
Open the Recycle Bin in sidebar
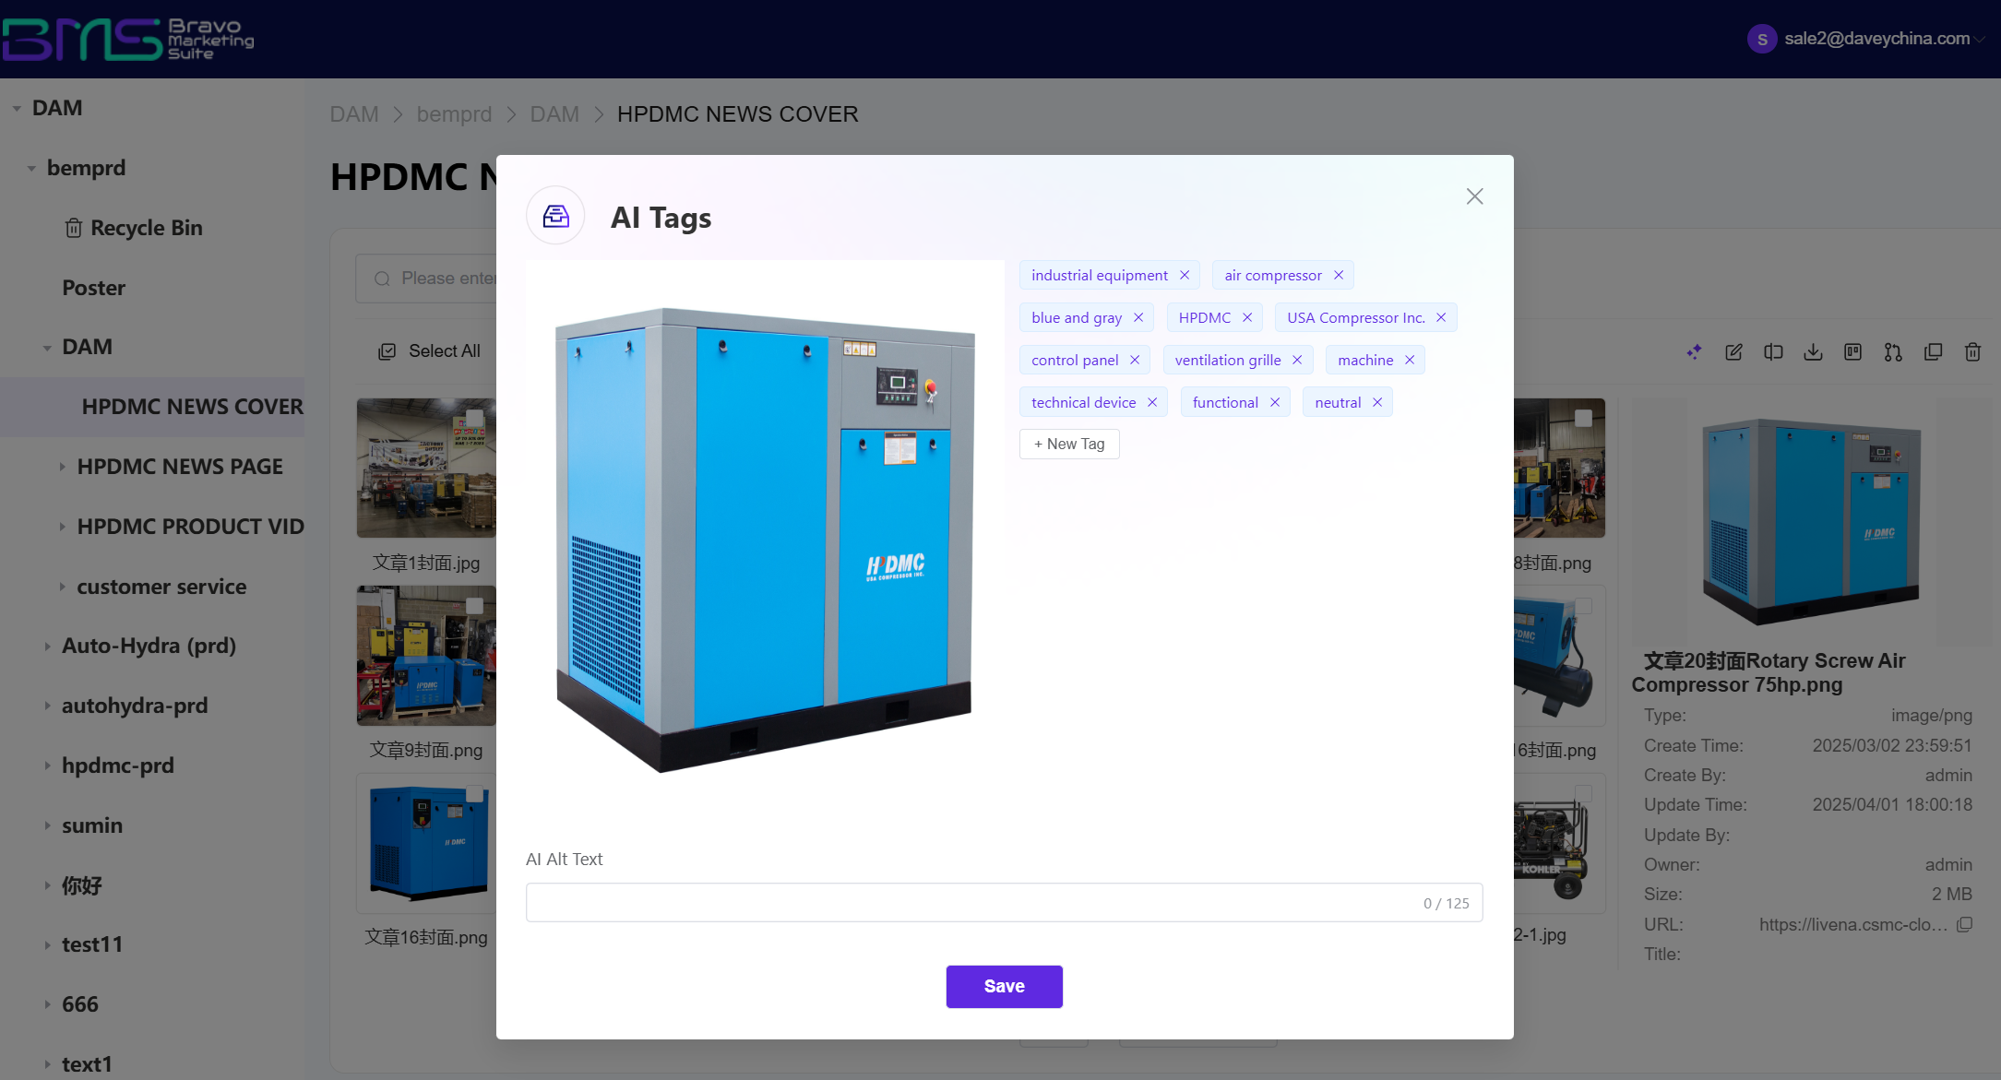[x=145, y=228]
